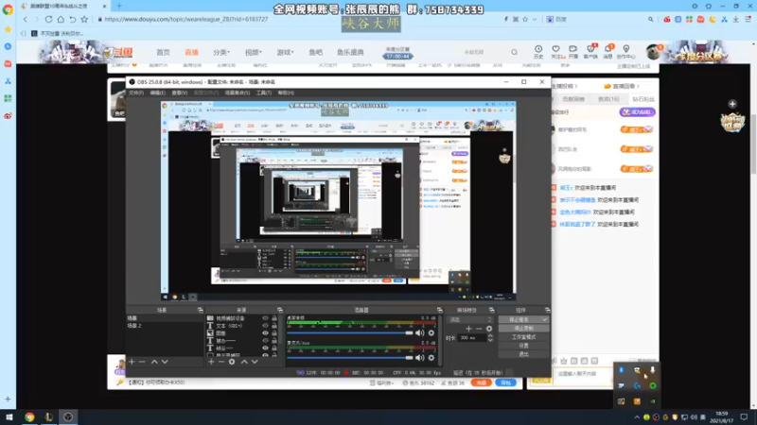Switch to 贵宾(16) tab in chat panel
The height and width of the screenshot is (425, 757).
(608, 99)
